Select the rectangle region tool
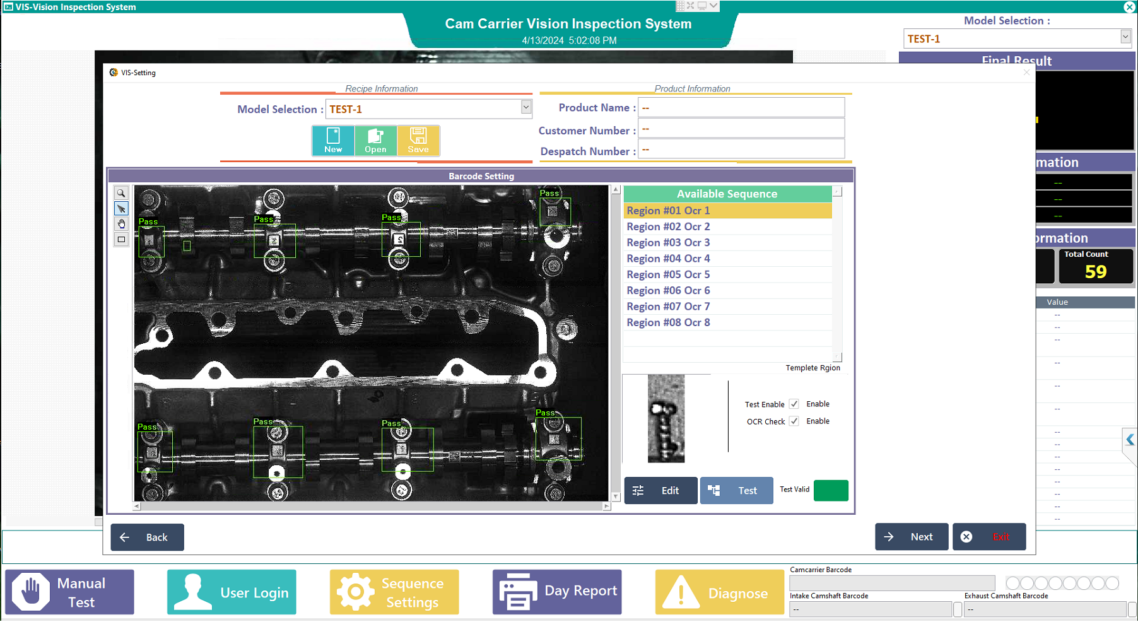The width and height of the screenshot is (1138, 622). click(x=121, y=240)
